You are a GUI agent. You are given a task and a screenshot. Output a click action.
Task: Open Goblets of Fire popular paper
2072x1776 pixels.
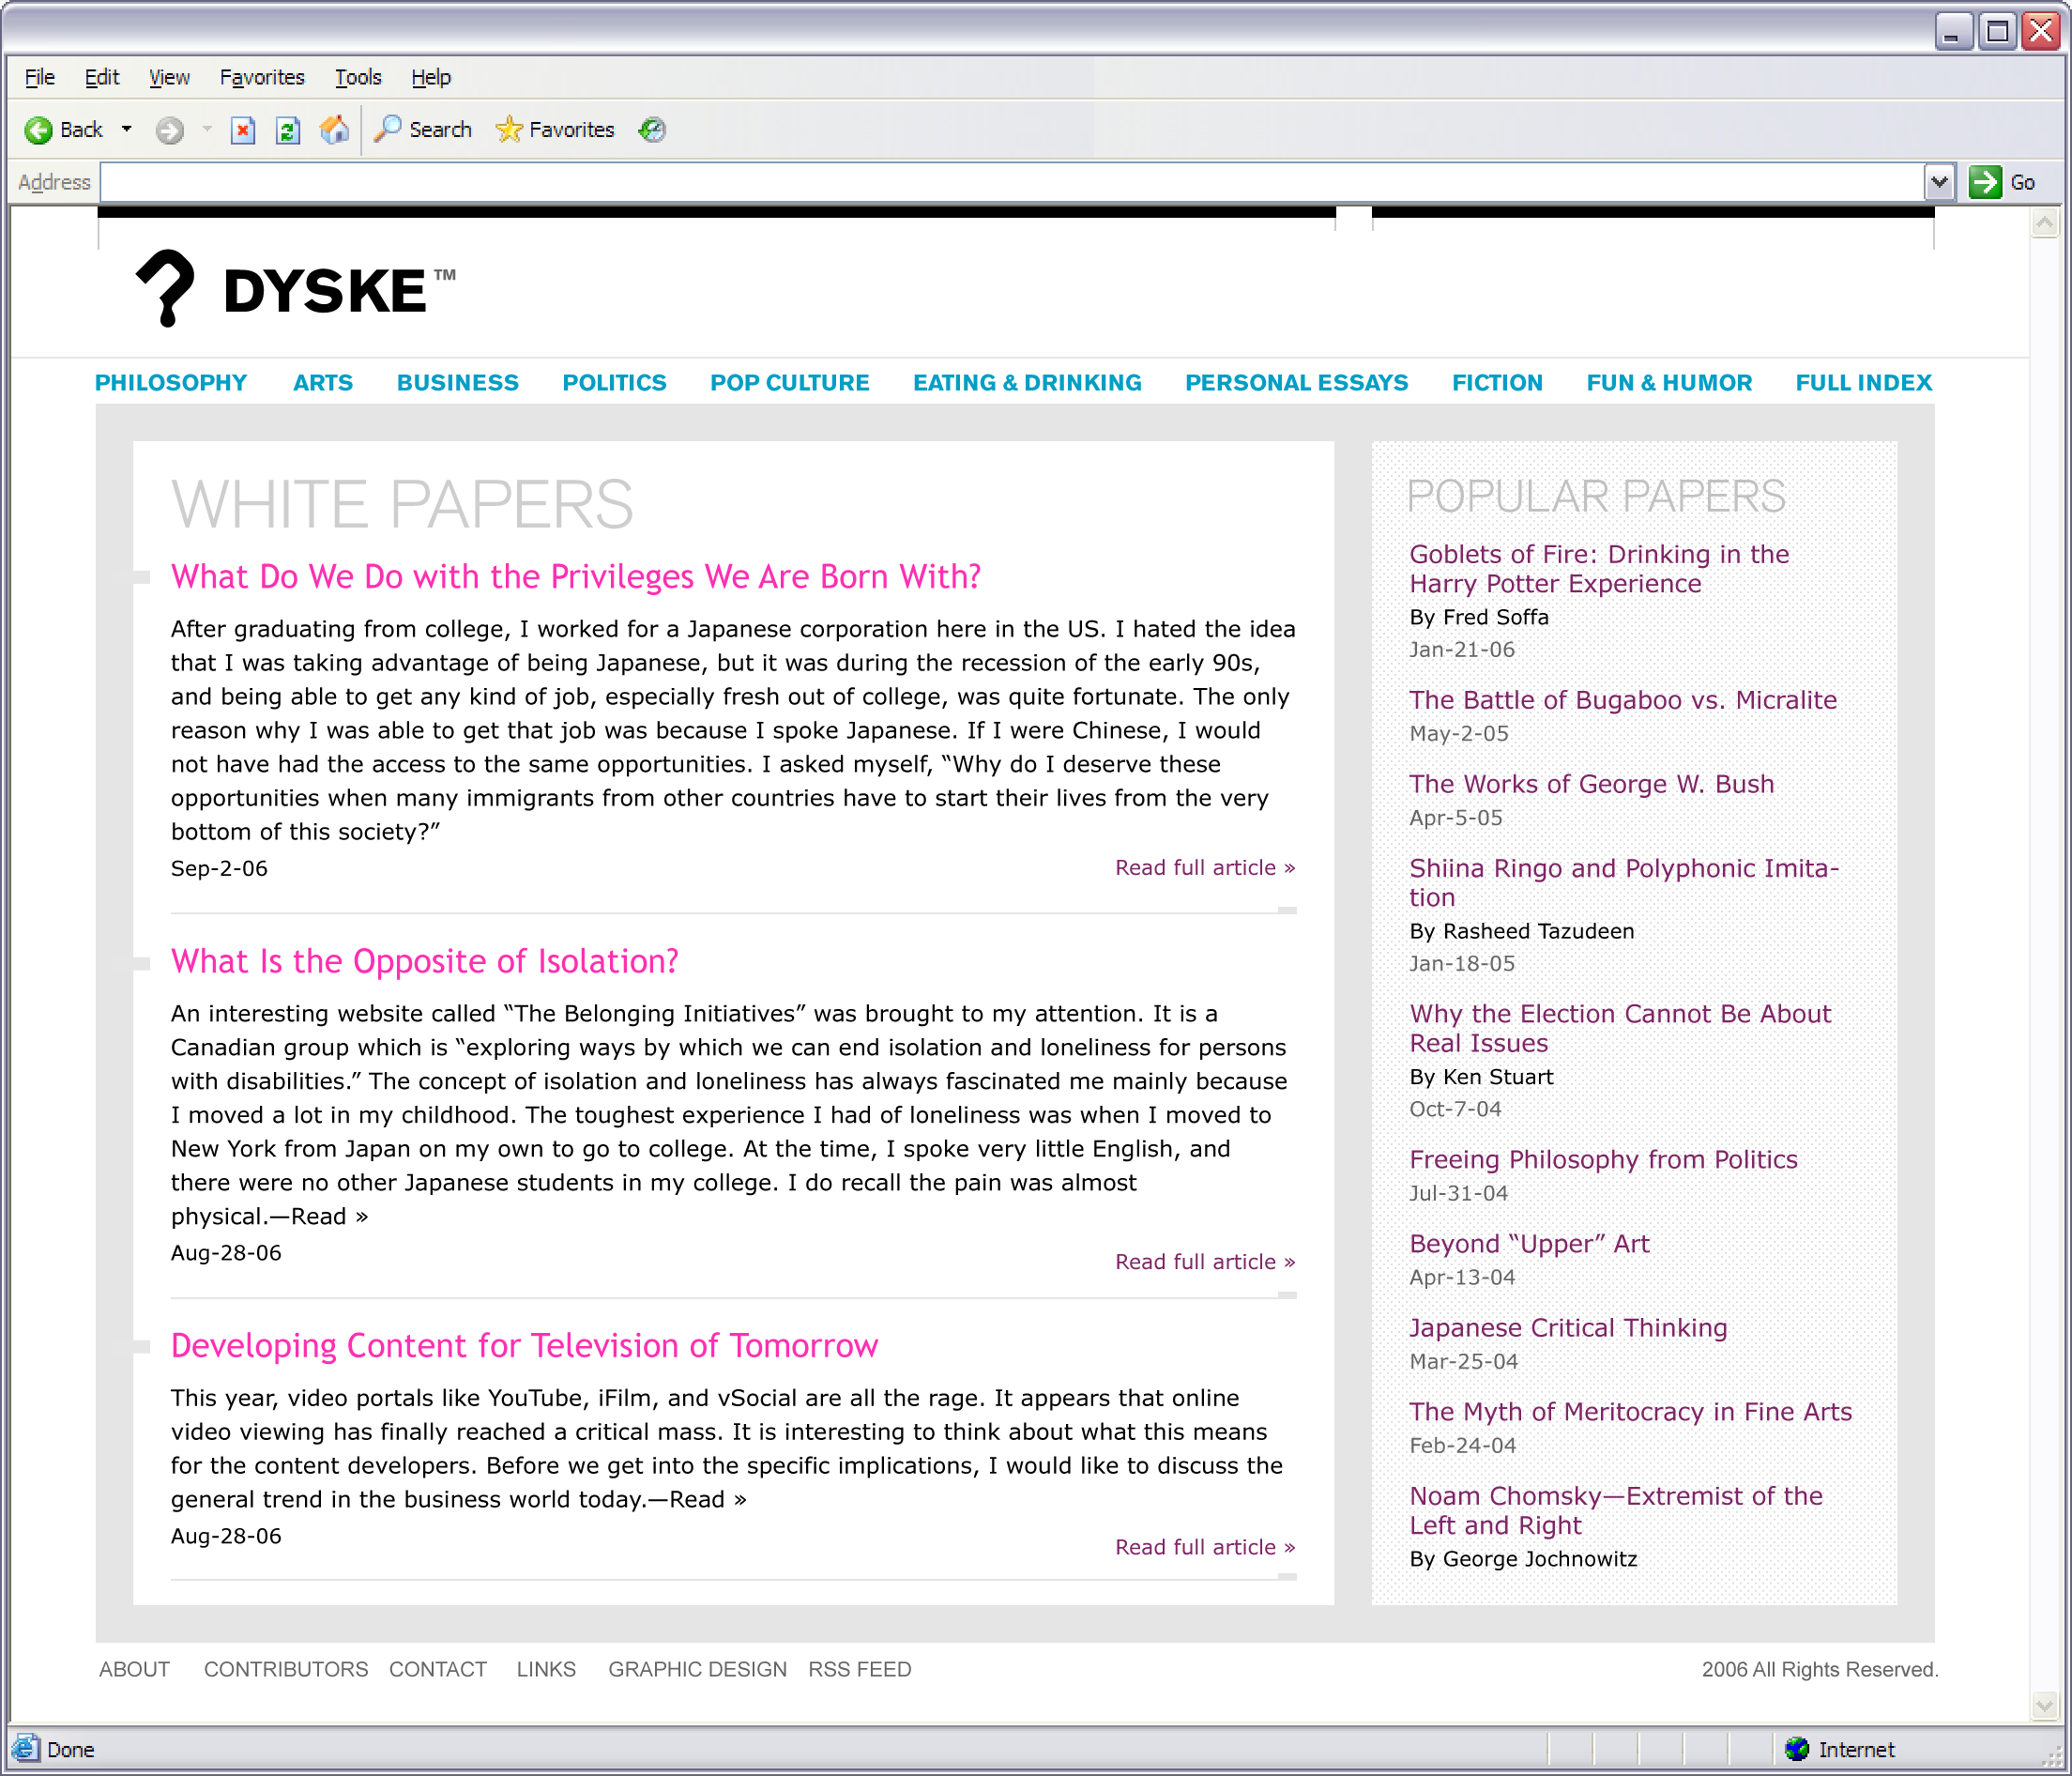[1599, 568]
